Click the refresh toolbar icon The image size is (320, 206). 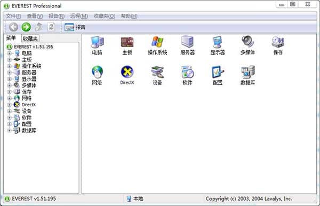[x=51, y=27]
